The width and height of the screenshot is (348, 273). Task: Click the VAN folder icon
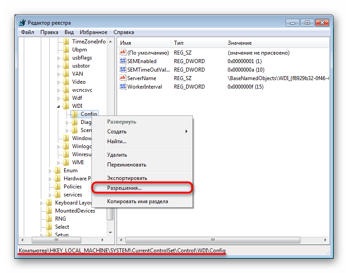point(66,74)
